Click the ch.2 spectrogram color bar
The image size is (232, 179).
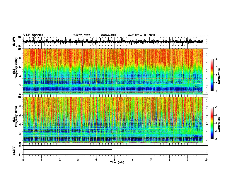(x=212, y=123)
